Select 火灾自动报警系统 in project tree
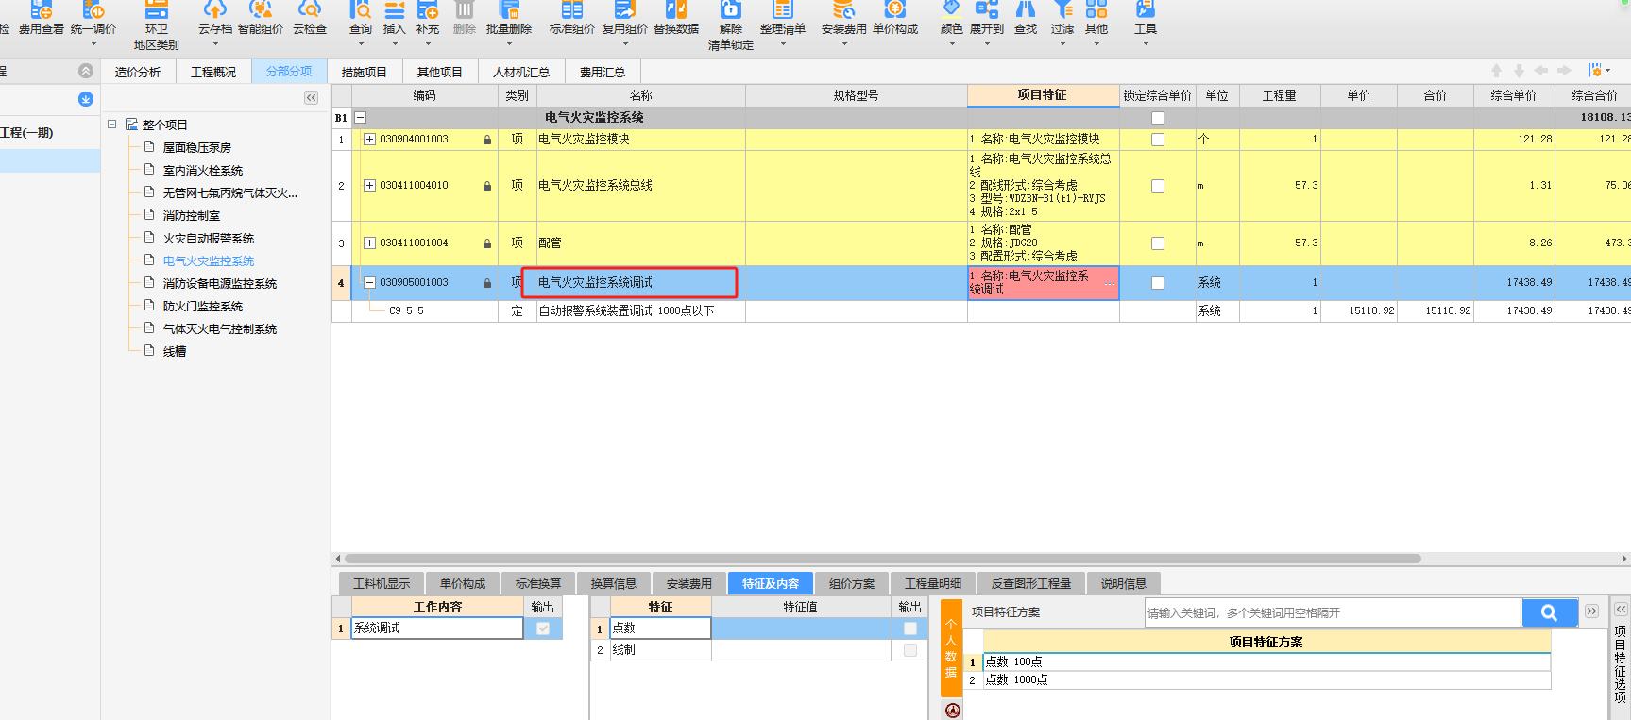Viewport: 1631px width, 720px height. pos(209,239)
